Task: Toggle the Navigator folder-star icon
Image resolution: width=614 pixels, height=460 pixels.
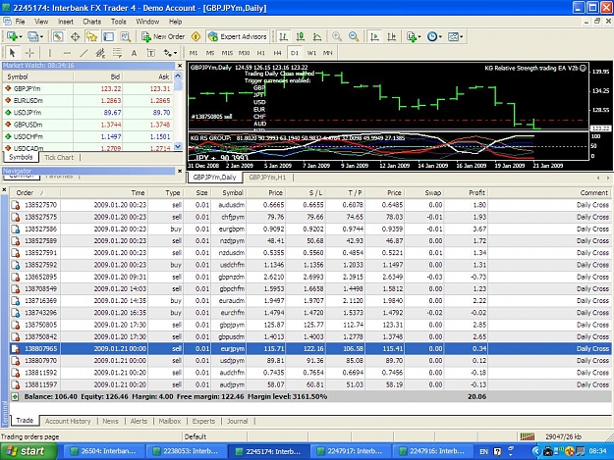Action: (x=92, y=36)
